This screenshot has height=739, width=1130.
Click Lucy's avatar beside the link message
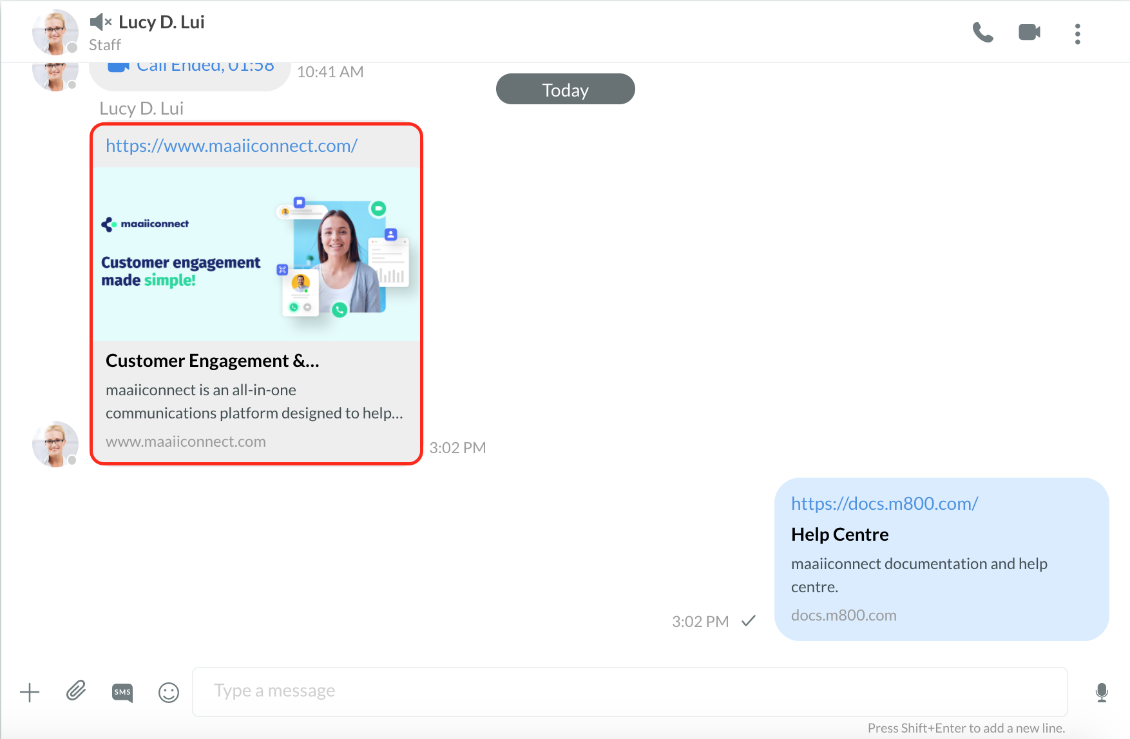[55, 444]
